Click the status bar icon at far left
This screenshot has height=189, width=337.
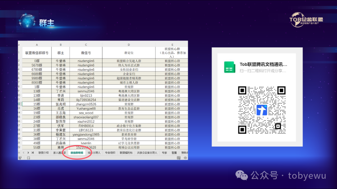[x=20, y=158]
